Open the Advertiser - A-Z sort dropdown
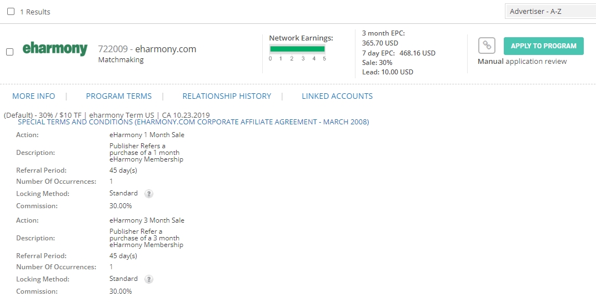This screenshot has width=596, height=302. point(550,12)
